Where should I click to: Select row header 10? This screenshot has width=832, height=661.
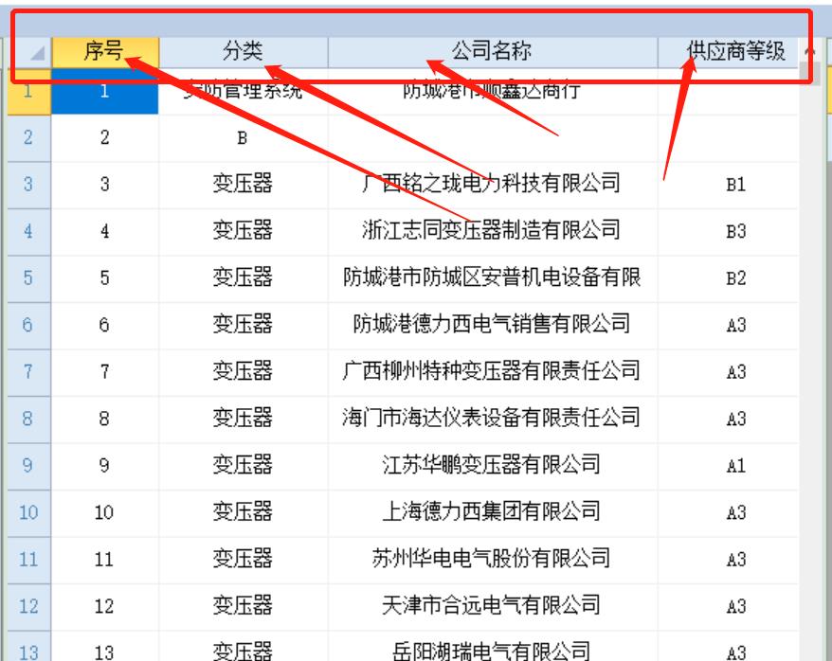(28, 512)
